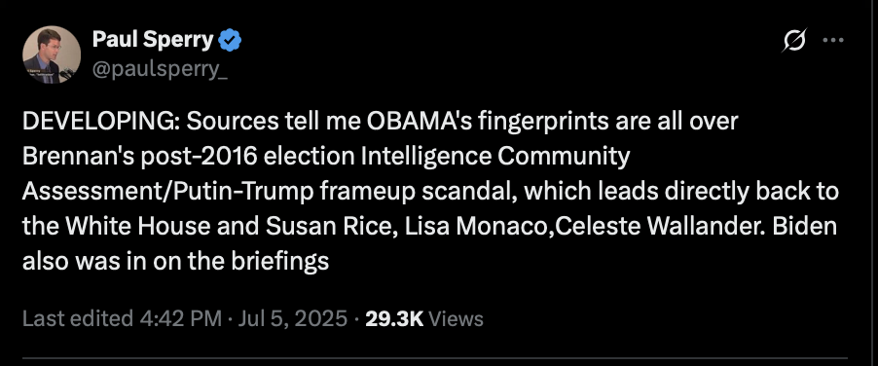
Task: Open the Grok explain-post icon
Action: point(794,40)
